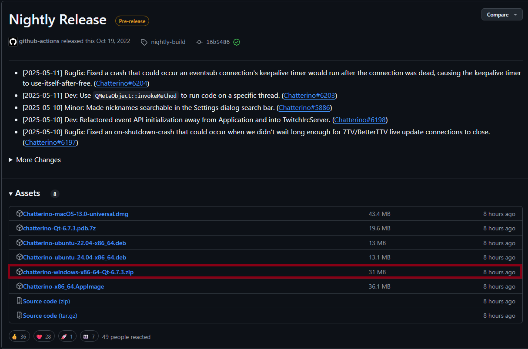Click package icon for windows zip asset
The image size is (528, 349).
(19, 272)
